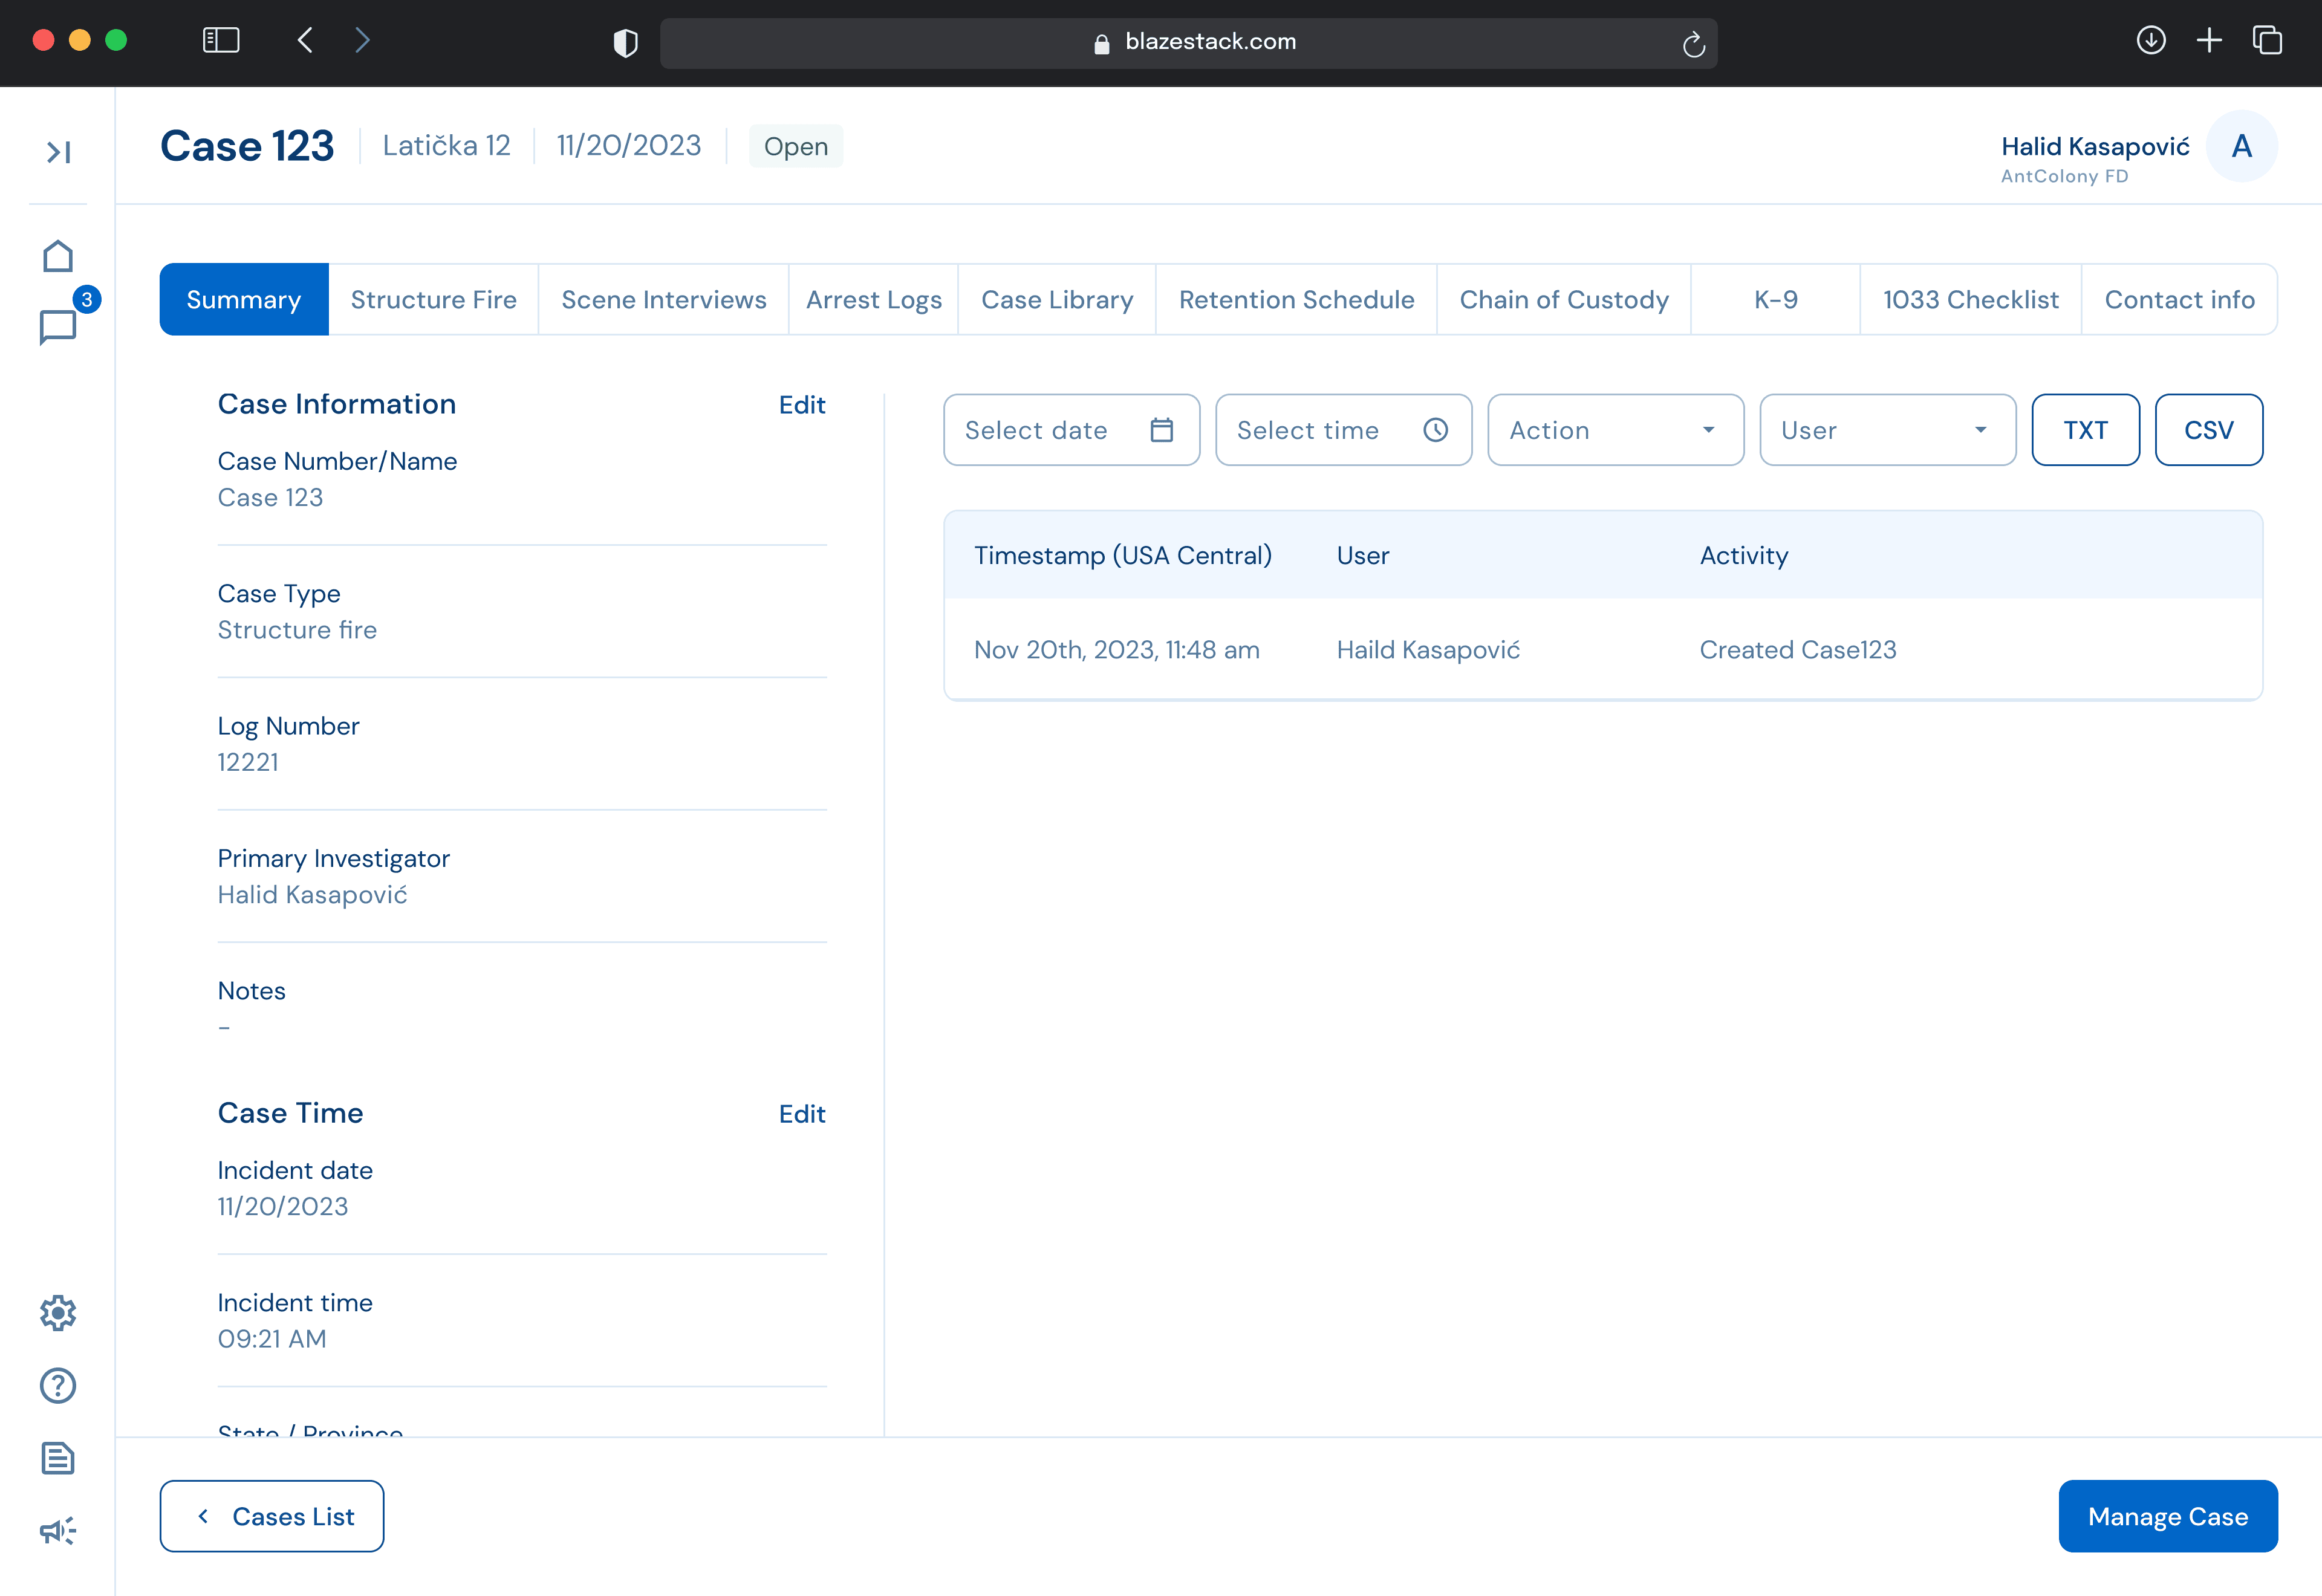Open messages chat icon with badge

coord(58,326)
